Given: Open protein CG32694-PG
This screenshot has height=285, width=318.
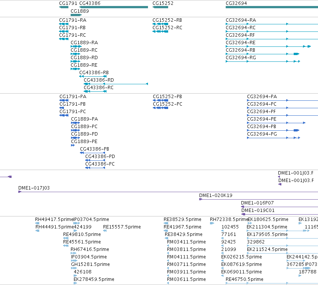Looking at the screenshot, I should 262,134.
